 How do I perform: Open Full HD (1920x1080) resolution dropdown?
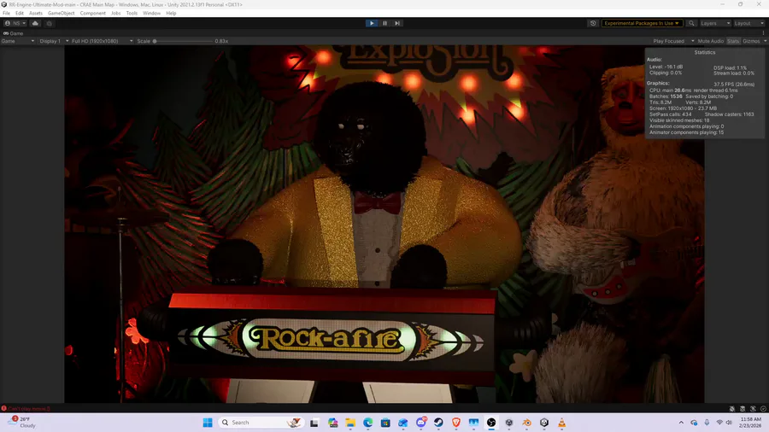pyautogui.click(x=102, y=41)
